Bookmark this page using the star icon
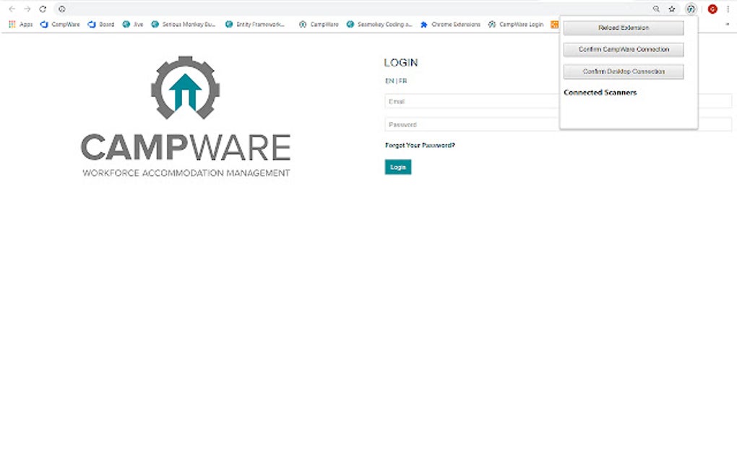The height and width of the screenshot is (461, 737). click(x=672, y=9)
